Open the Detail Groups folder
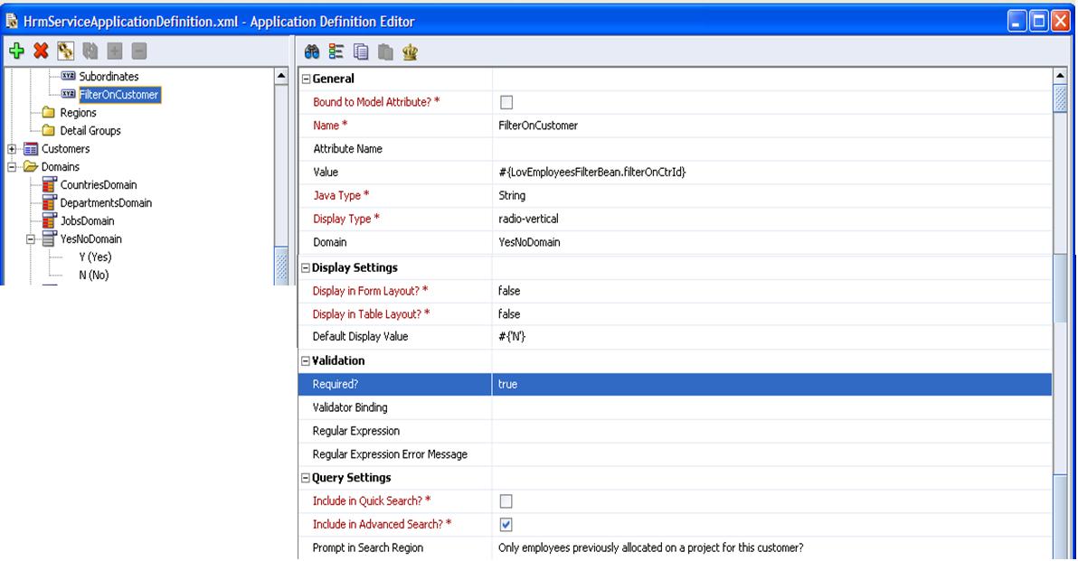Image resolution: width=1078 pixels, height=561 pixels. 90,131
